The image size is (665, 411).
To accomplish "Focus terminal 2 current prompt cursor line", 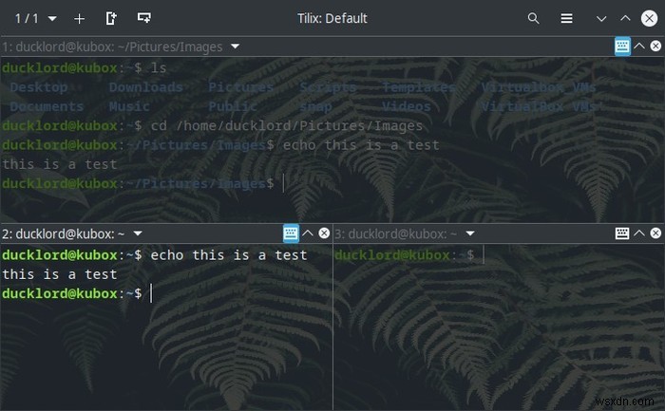I will tap(77, 293).
